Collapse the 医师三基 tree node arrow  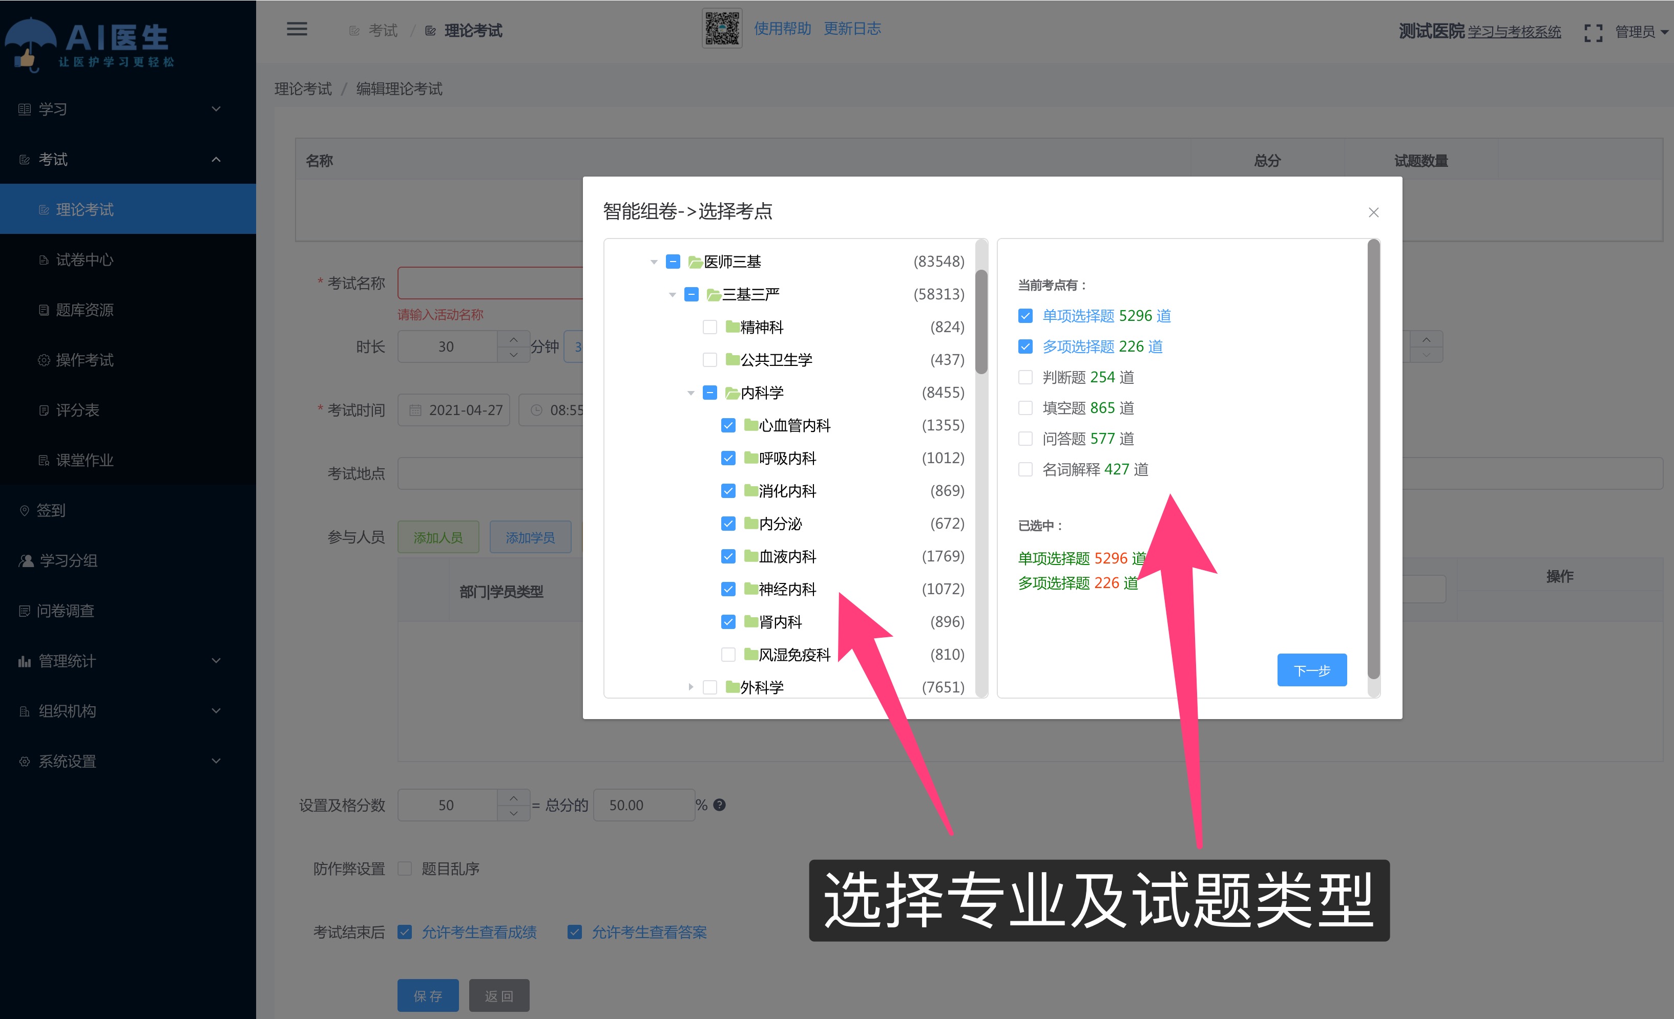(x=654, y=262)
